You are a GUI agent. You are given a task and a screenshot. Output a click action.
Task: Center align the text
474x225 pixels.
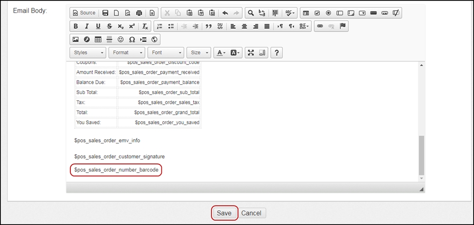click(244, 26)
